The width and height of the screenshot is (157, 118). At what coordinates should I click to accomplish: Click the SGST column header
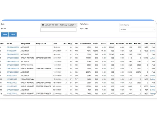pos(103,43)
